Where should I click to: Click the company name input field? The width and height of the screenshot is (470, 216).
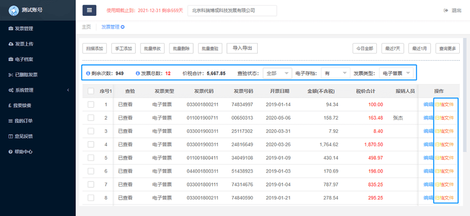(x=232, y=10)
